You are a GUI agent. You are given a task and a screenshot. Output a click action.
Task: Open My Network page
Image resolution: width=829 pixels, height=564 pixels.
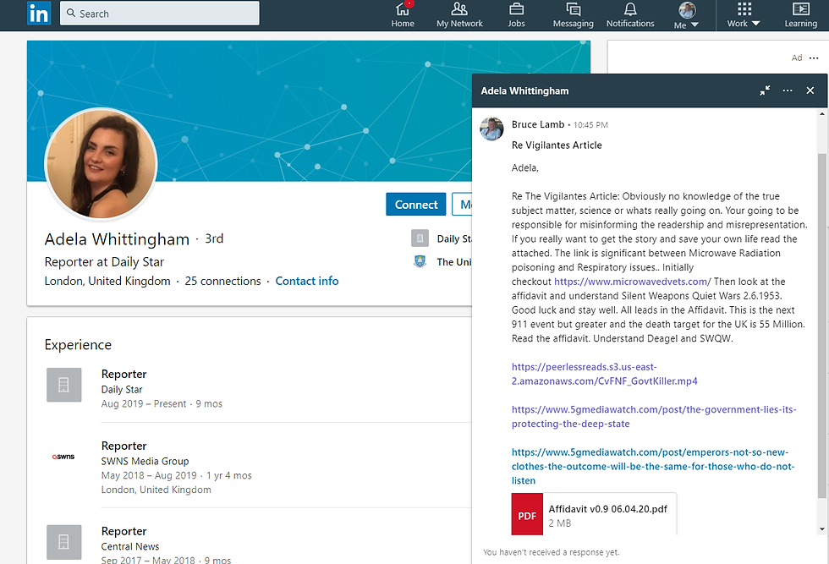[459, 15]
